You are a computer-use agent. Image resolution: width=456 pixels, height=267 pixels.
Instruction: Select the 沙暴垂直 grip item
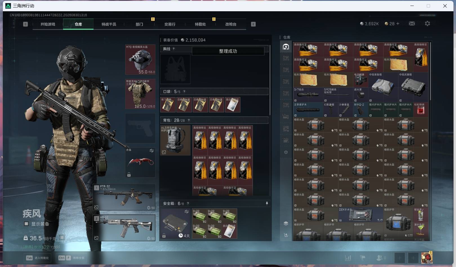[x=346, y=110]
